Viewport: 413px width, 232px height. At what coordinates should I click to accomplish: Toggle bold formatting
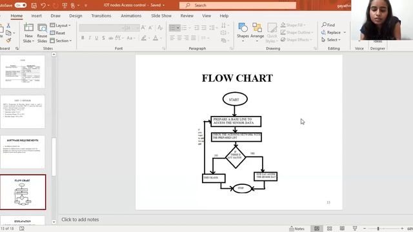point(83,38)
